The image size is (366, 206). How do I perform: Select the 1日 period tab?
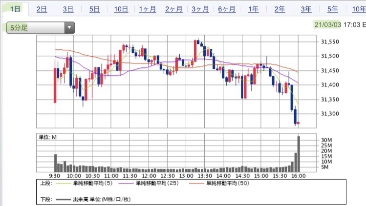click(15, 9)
